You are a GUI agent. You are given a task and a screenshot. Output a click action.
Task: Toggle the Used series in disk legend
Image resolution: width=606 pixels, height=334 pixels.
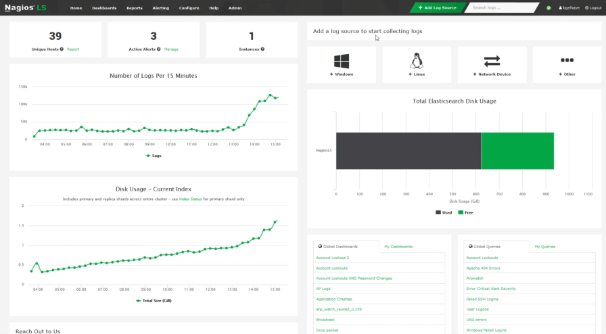(444, 212)
